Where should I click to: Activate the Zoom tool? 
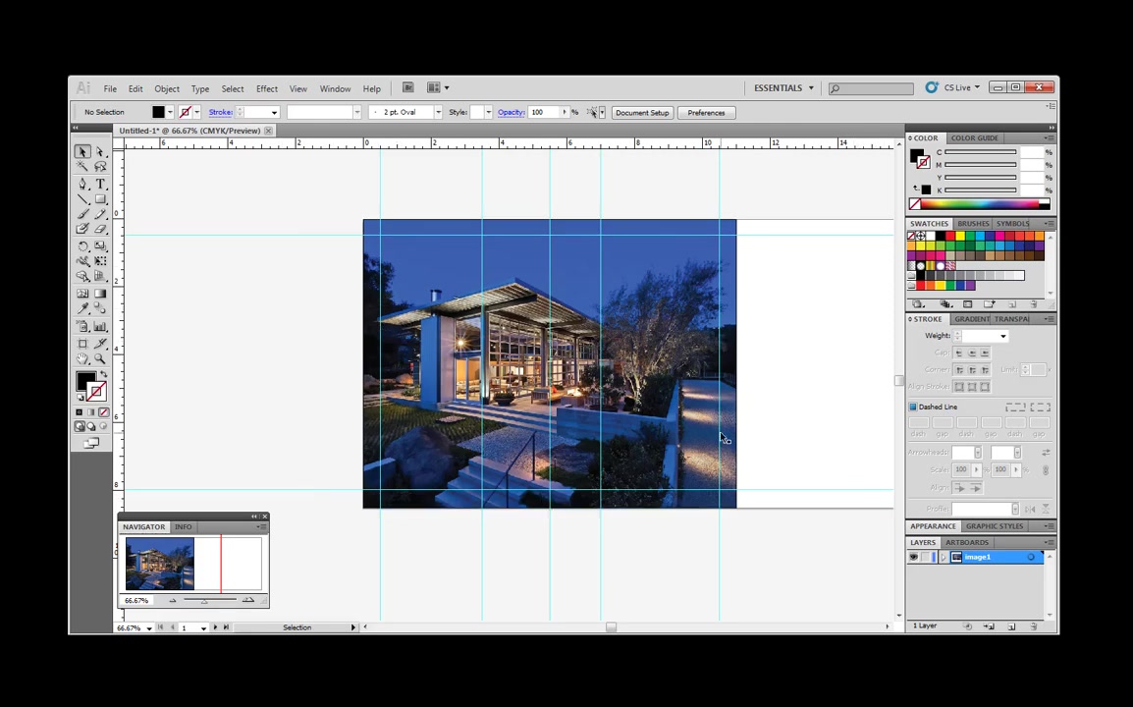click(x=100, y=358)
